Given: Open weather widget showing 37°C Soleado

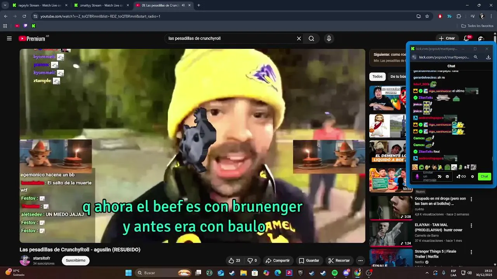Looking at the screenshot, I should click(x=15, y=273).
